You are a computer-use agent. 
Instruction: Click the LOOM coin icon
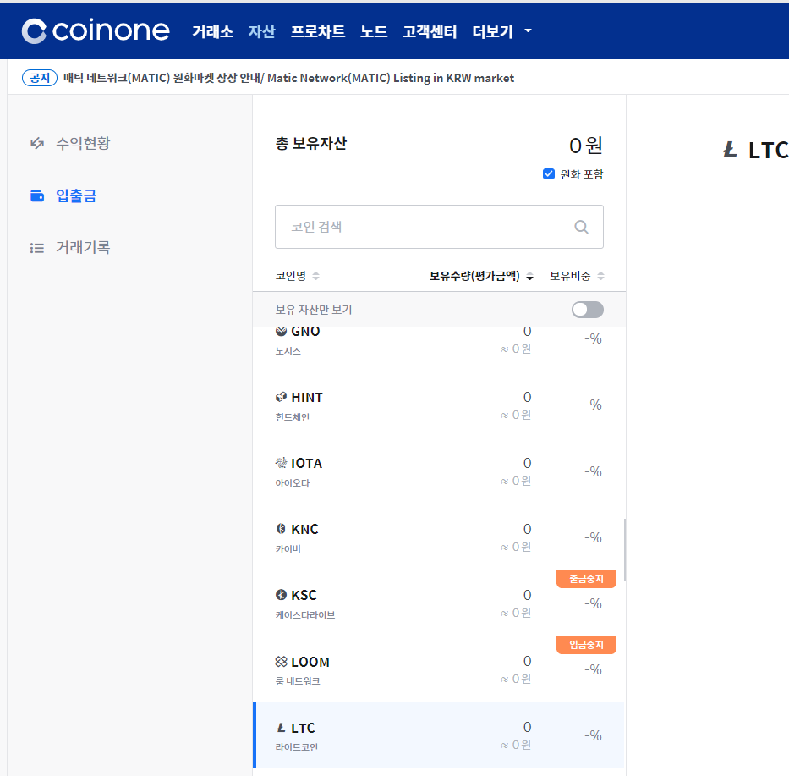[282, 661]
